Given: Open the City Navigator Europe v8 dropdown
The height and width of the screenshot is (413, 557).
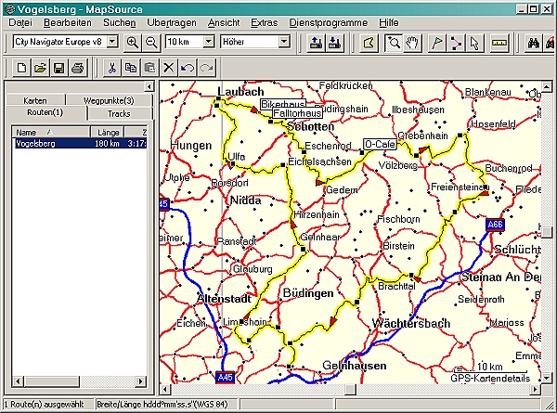Looking at the screenshot, I should [x=112, y=42].
